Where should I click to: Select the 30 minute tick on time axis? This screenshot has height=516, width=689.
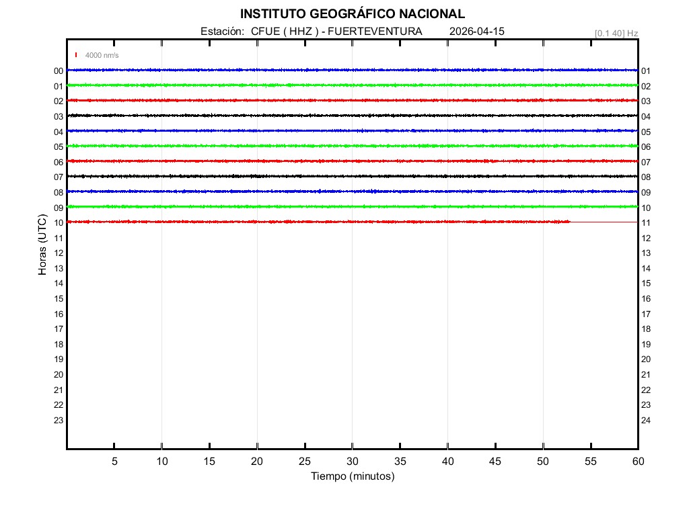[352, 461]
